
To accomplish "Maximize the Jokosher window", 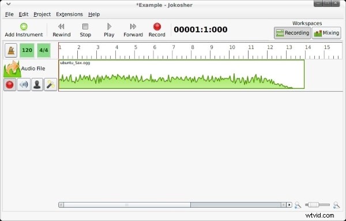I will [327, 3].
